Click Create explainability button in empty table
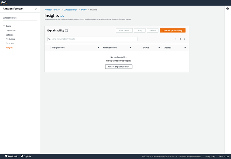Image resolution: width=231 pixels, height=159 pixels. (x=119, y=67)
